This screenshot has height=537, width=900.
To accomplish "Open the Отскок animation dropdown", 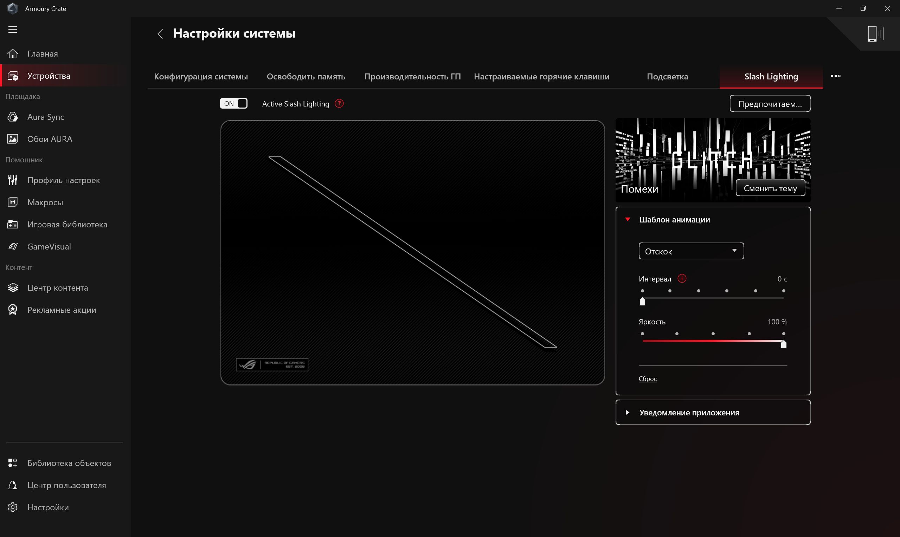I will (x=691, y=251).
